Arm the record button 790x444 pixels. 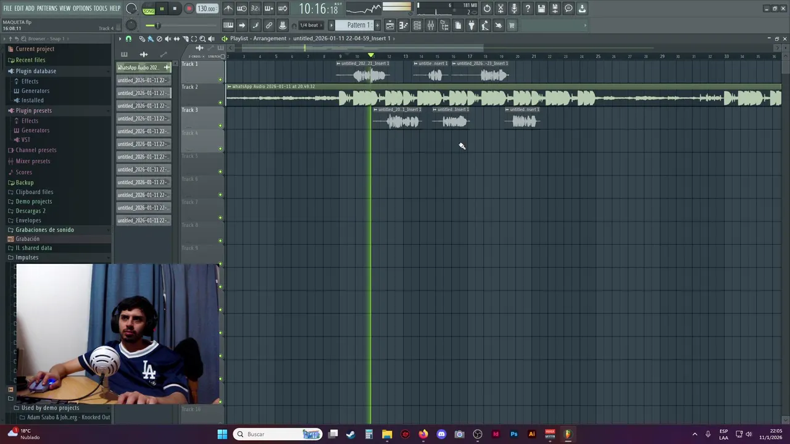click(x=189, y=9)
